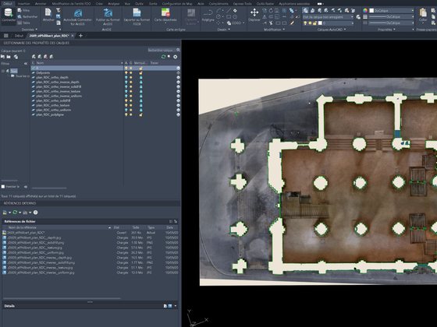
Task: Click the Verrouiller column header
Action: tap(140, 63)
